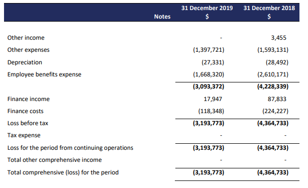Click the 31 December 2019 column header
Image resolution: width=308 pixels, height=188 pixels.
click(x=207, y=8)
